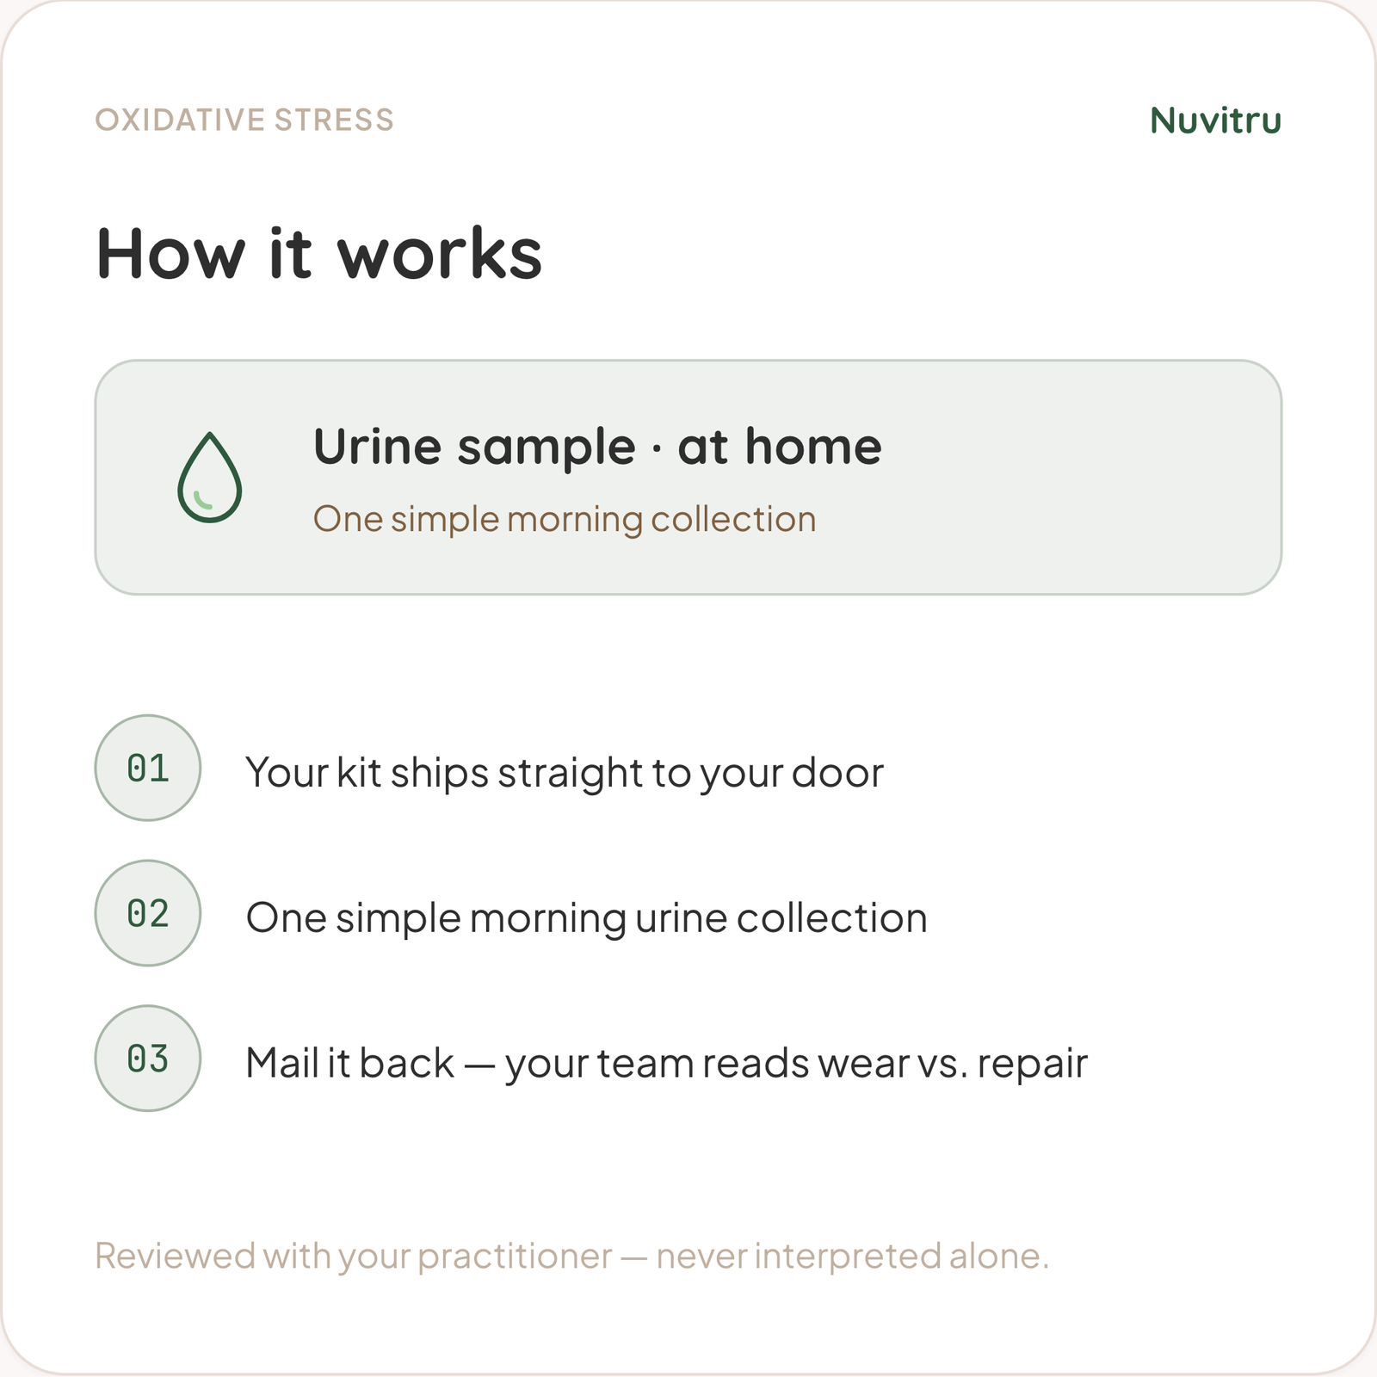Click the Reviewed with your practitioner text

pos(354,1257)
